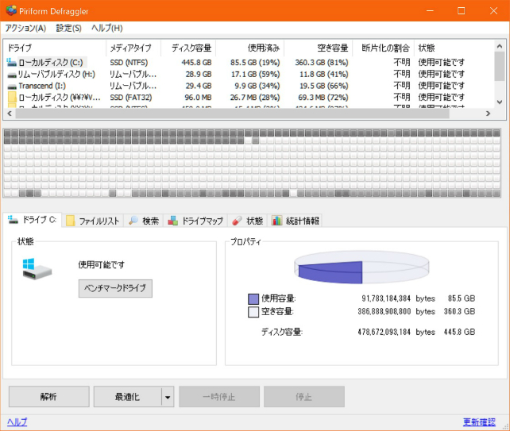Viewport: 510px width, 431px height.
Task: Click the 最適化 button
Action: click(x=127, y=397)
